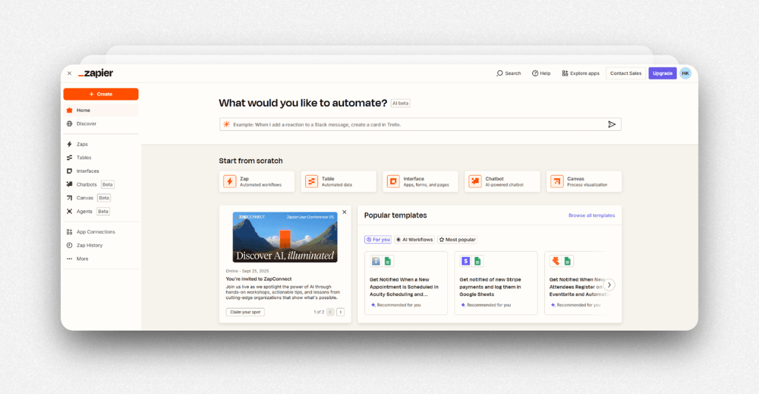Create a new Chatbot from scratch card

[503, 181]
